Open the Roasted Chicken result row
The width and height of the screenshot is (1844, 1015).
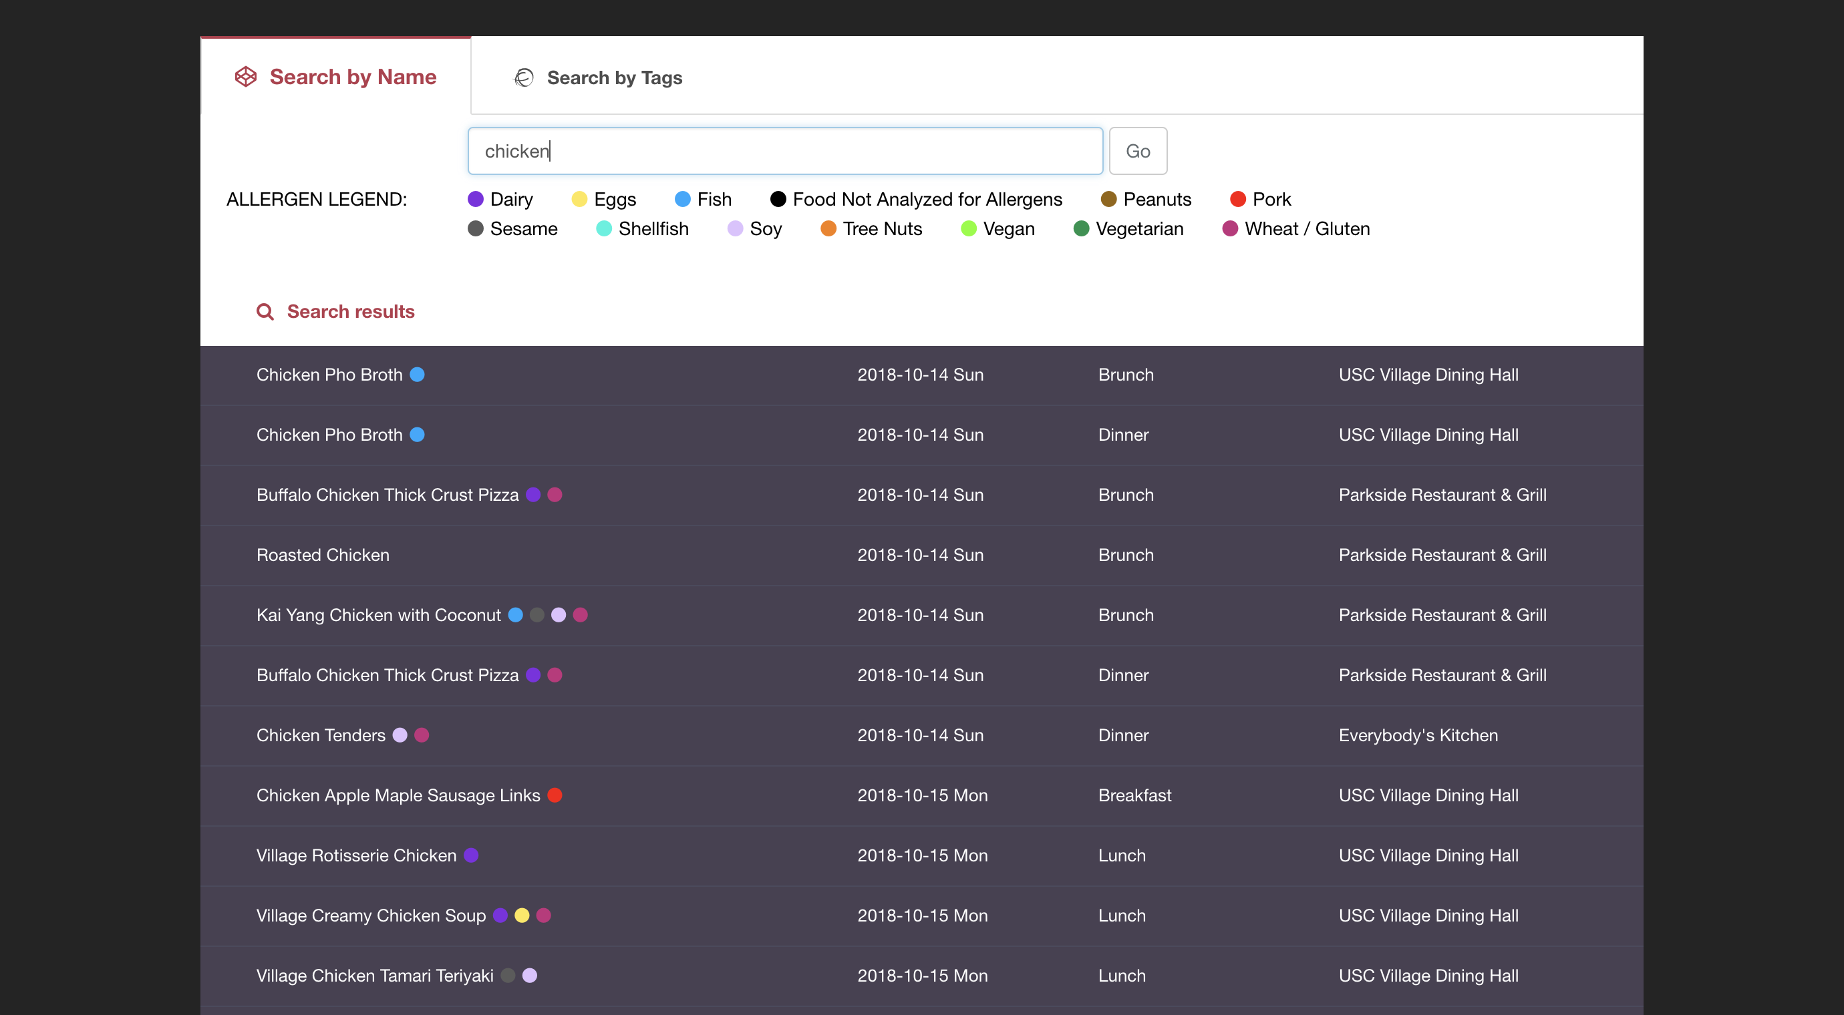tap(323, 555)
